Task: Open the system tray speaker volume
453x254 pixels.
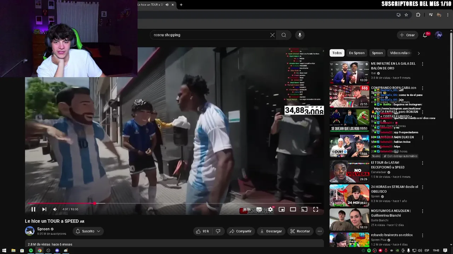Action: [x=419, y=250]
